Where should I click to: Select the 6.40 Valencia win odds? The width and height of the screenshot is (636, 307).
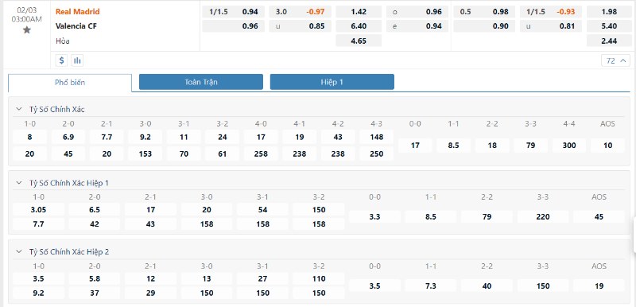coord(359,26)
